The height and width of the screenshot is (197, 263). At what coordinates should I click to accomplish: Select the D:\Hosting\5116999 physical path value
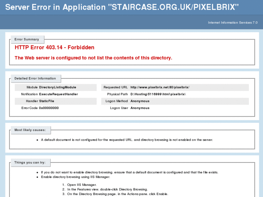pos(158,94)
